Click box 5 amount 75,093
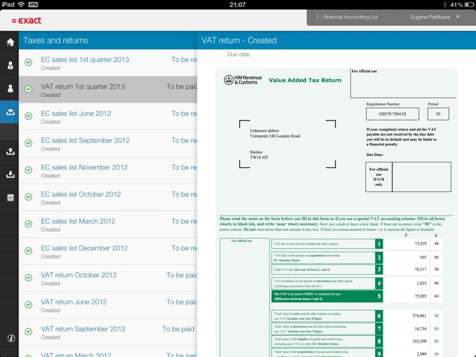This screenshot has height=357, width=476. pyautogui.click(x=421, y=296)
